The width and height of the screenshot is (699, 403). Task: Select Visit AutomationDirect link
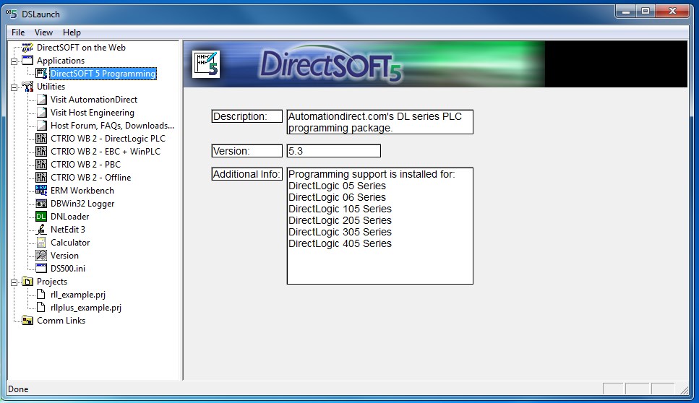pos(93,100)
